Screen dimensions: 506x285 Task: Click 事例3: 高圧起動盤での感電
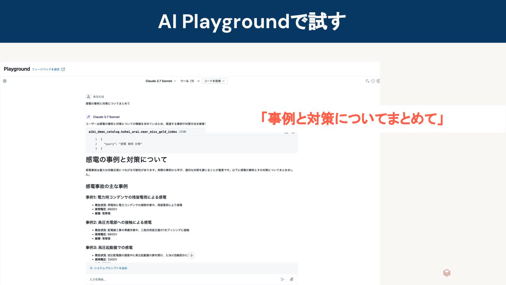pyautogui.click(x=109, y=248)
